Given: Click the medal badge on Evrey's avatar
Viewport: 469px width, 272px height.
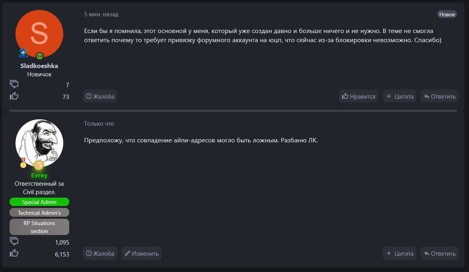Looking at the screenshot, I should pyautogui.click(x=23, y=163).
